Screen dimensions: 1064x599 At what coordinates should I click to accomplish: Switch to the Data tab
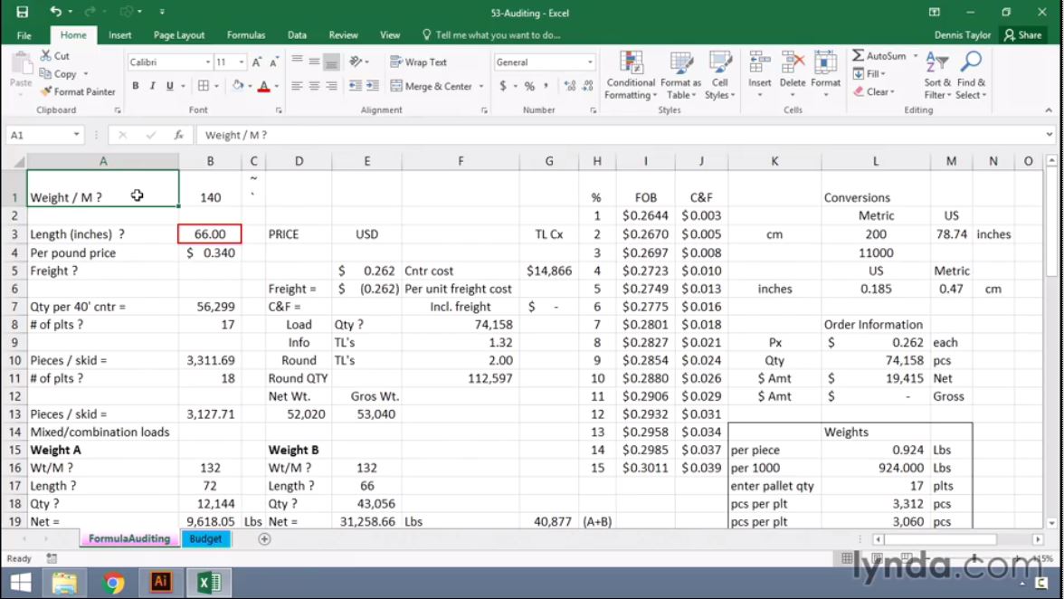(x=297, y=35)
